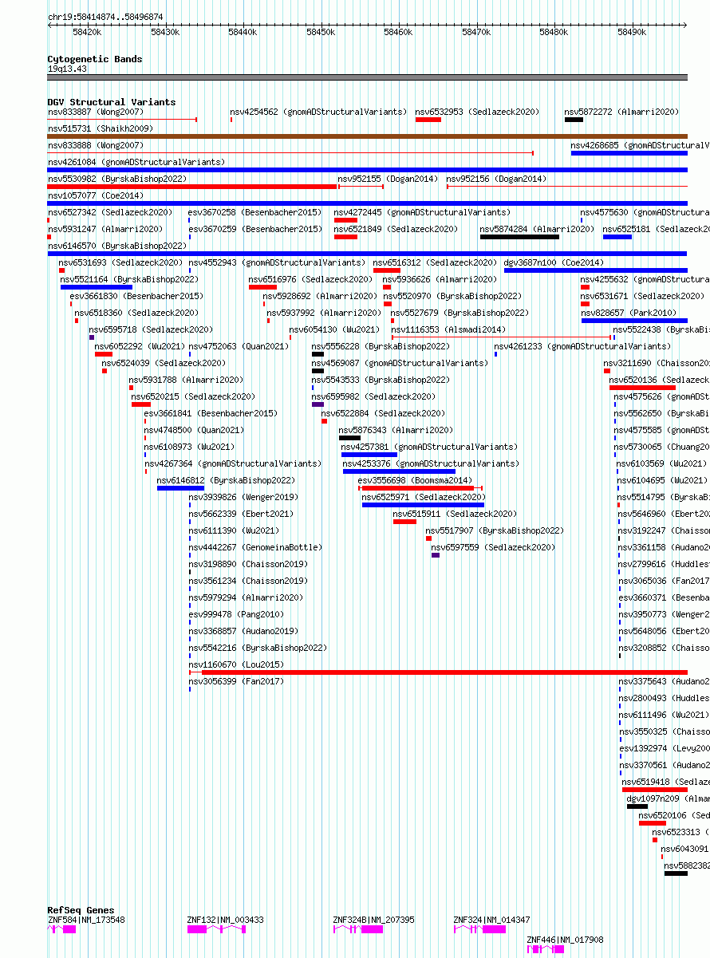The height and width of the screenshot is (958, 710).
Task: Click the 58450k ruler position
Action: pyautogui.click(x=321, y=33)
